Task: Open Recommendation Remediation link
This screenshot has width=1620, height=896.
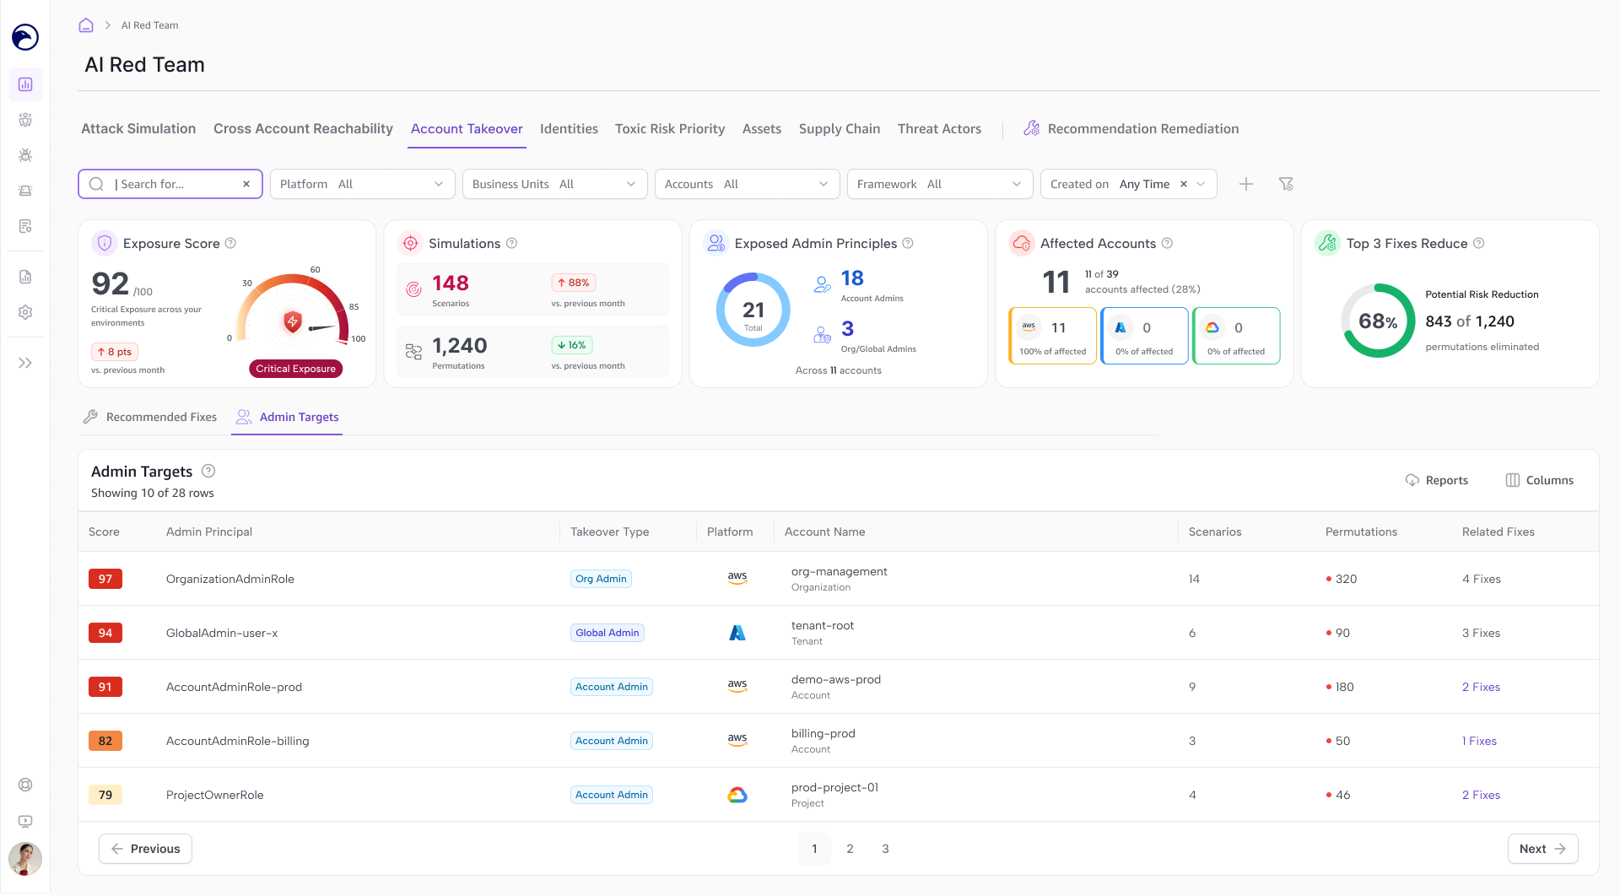Action: pyautogui.click(x=1131, y=128)
